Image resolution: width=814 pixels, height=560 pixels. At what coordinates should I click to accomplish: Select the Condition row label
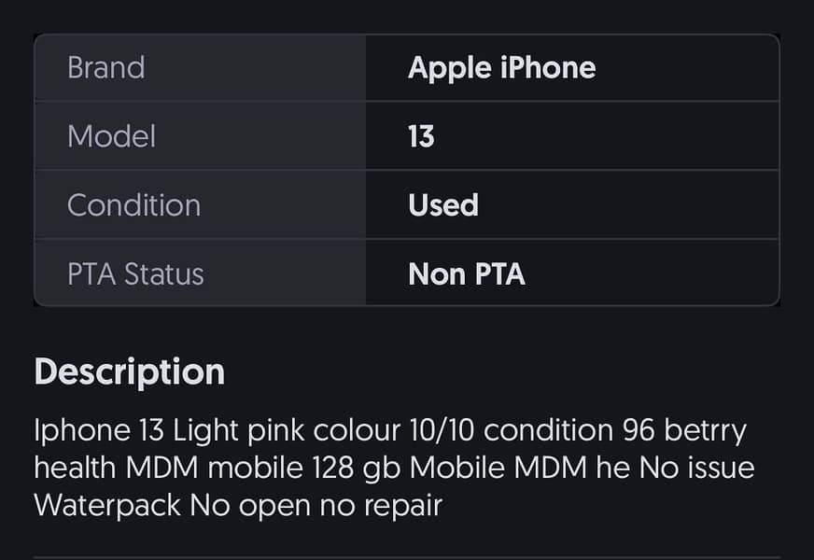[133, 204]
